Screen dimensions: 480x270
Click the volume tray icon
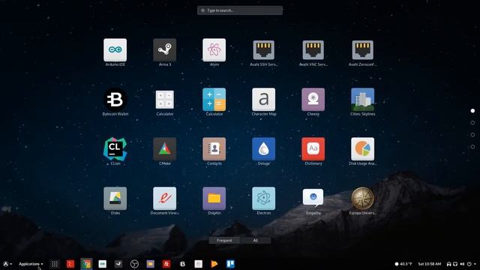pyautogui.click(x=462, y=264)
